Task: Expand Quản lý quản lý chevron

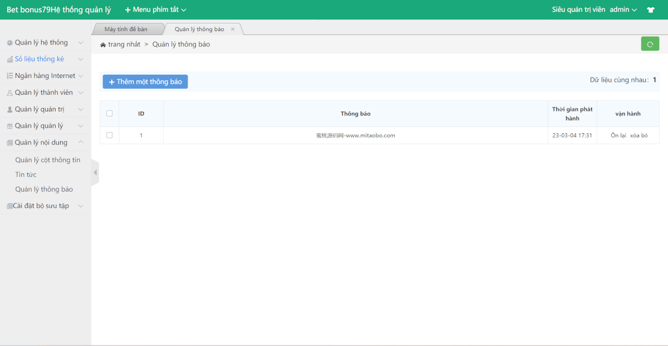Action: (x=81, y=126)
